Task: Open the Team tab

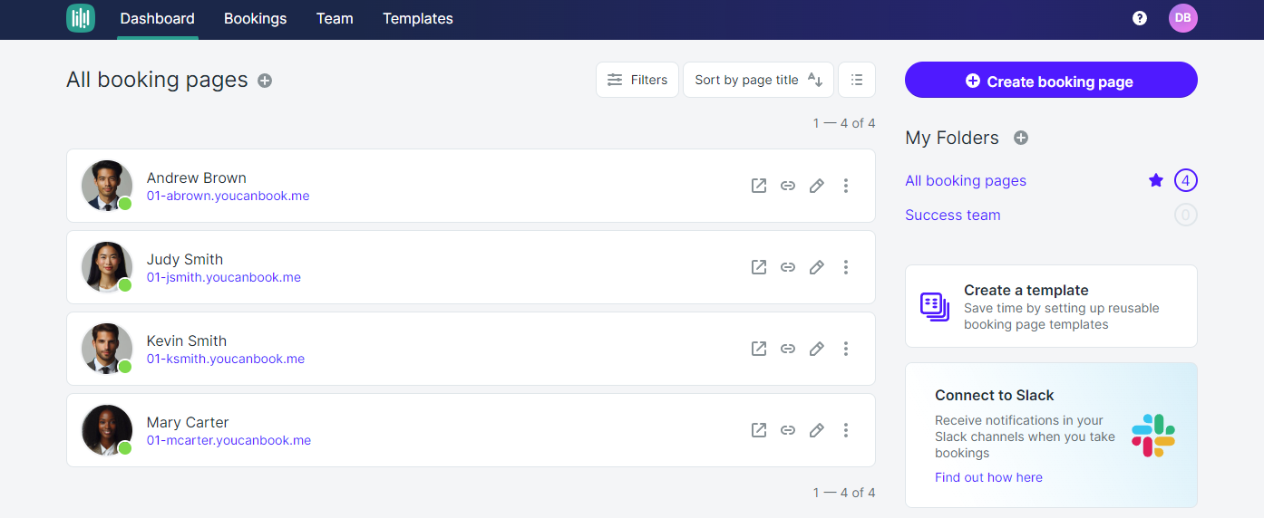Action: coord(335,19)
